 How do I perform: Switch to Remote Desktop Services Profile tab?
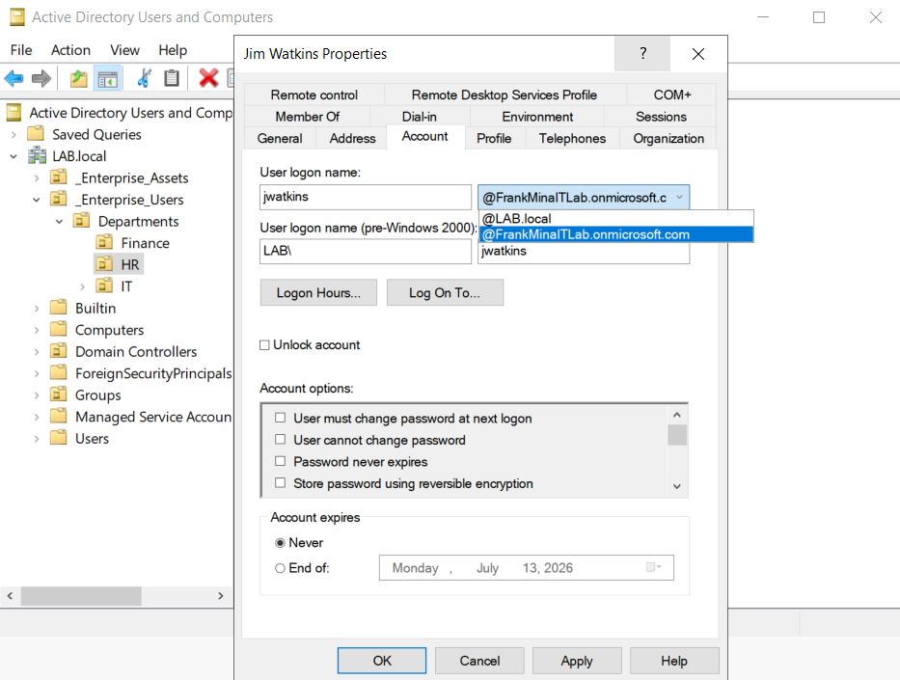tap(504, 95)
